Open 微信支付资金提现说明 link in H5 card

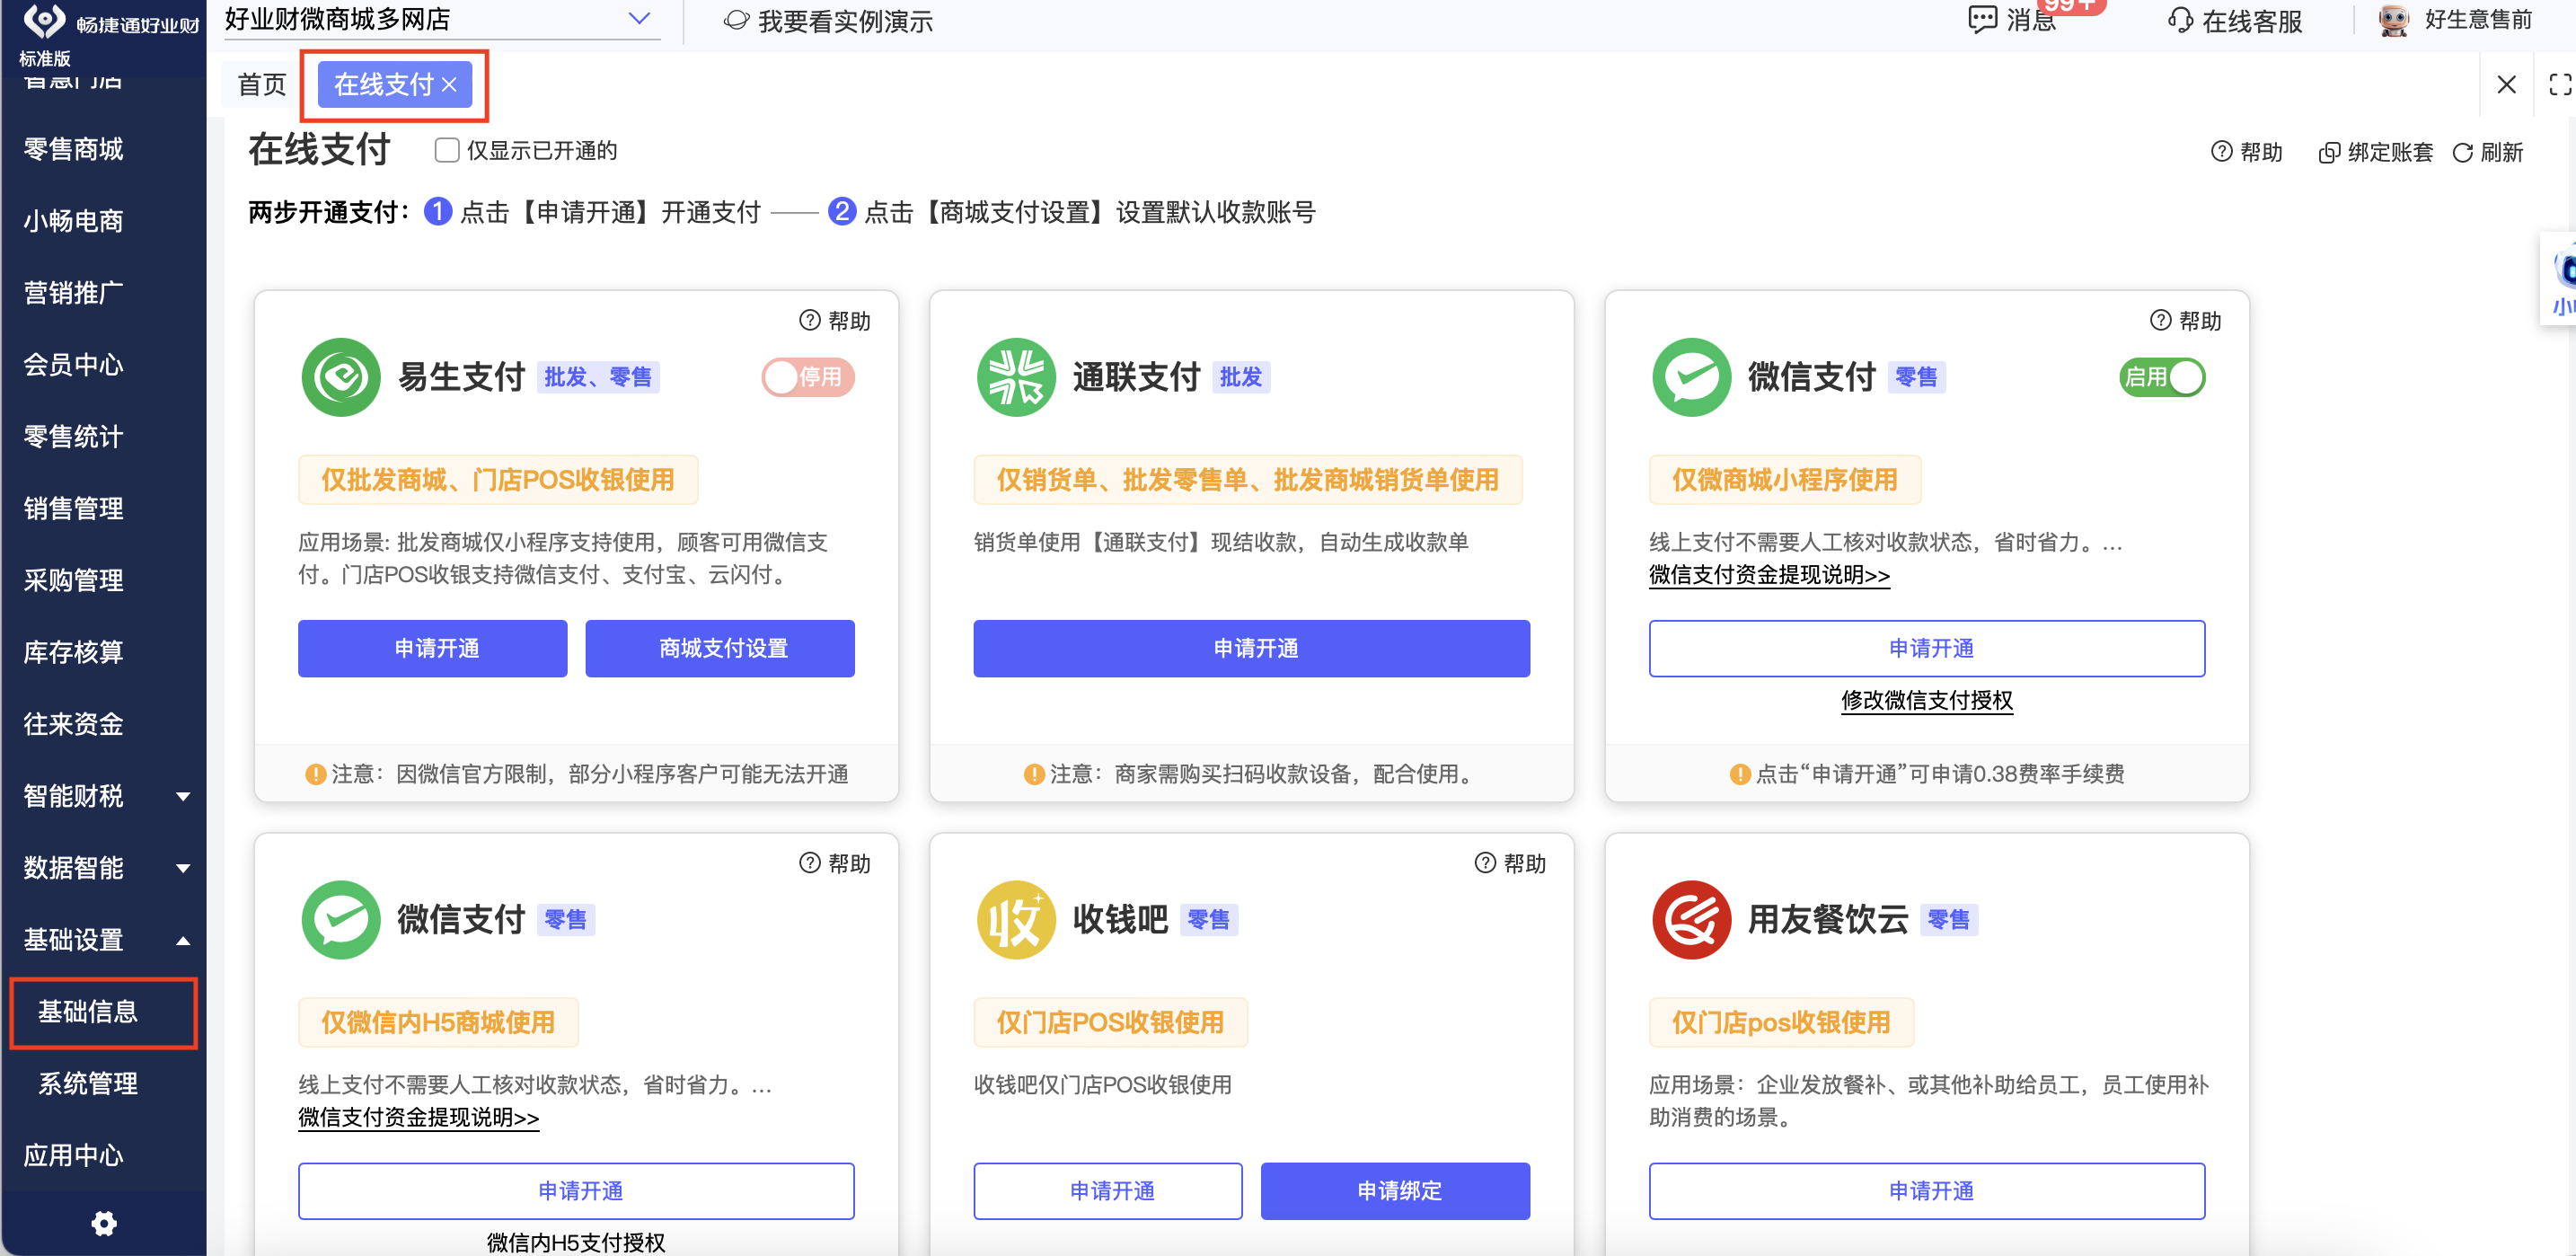[418, 1117]
